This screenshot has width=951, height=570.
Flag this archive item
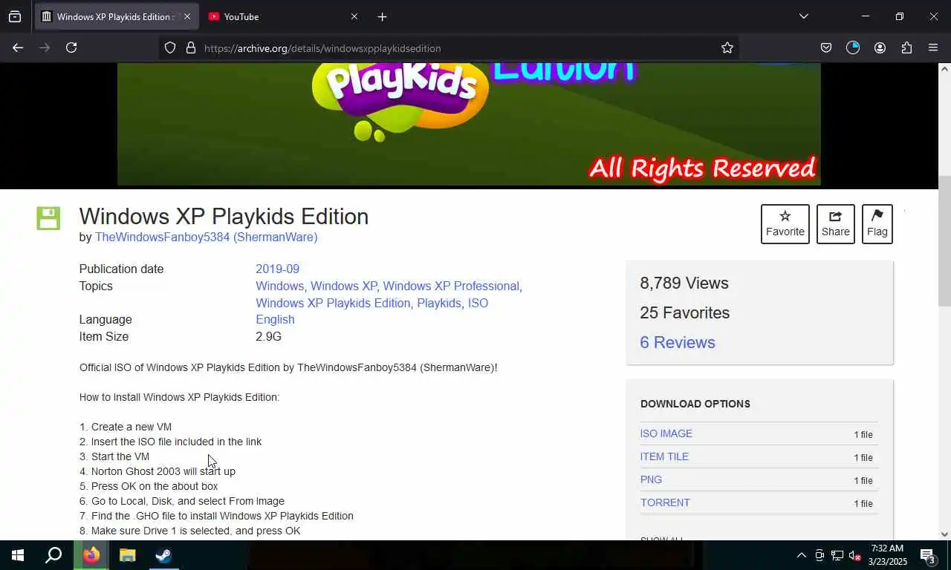(x=877, y=223)
